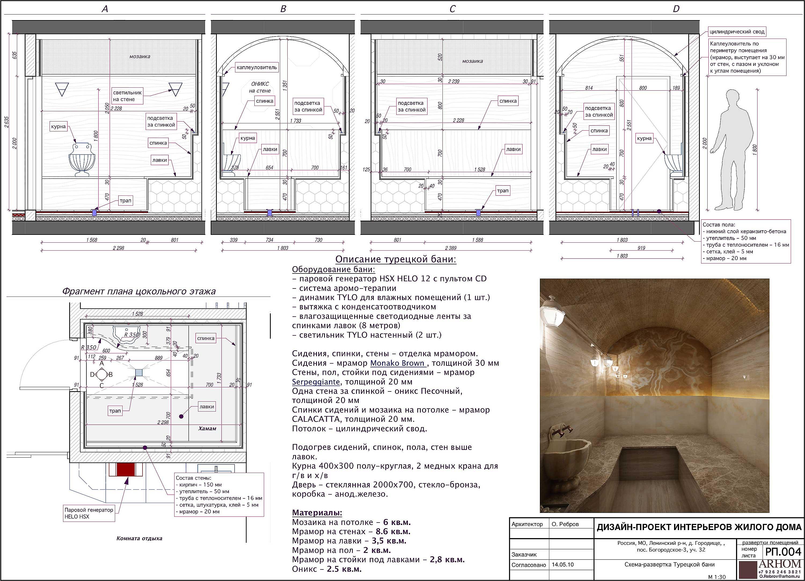Click the blue drain marker in section C floor

click(x=478, y=212)
